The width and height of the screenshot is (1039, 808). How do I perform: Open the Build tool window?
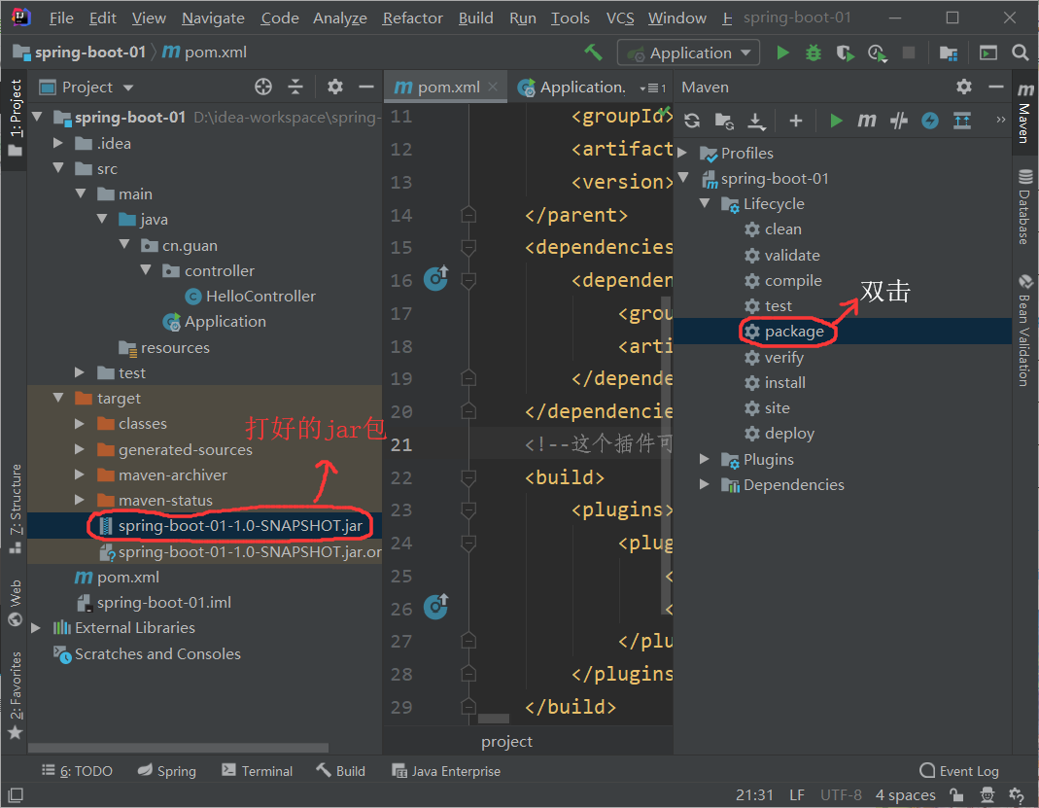tap(340, 771)
